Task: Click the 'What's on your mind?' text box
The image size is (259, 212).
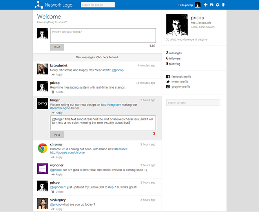Action: click(x=103, y=35)
